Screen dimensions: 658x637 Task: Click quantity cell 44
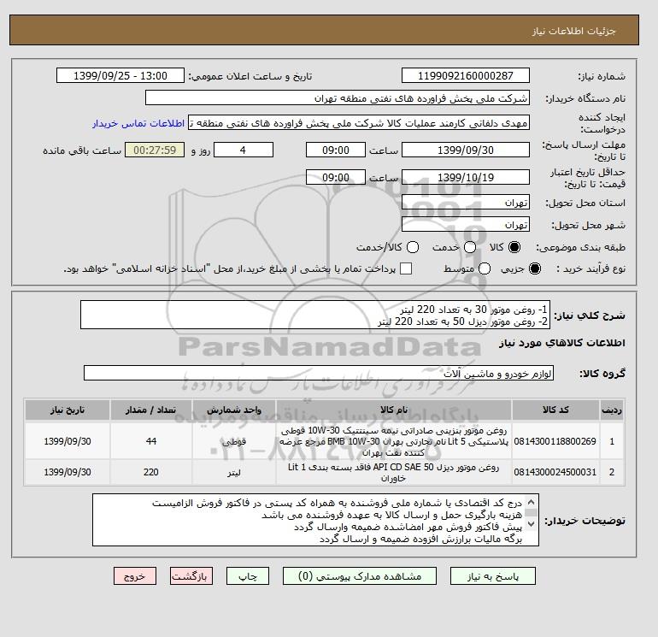(150, 441)
